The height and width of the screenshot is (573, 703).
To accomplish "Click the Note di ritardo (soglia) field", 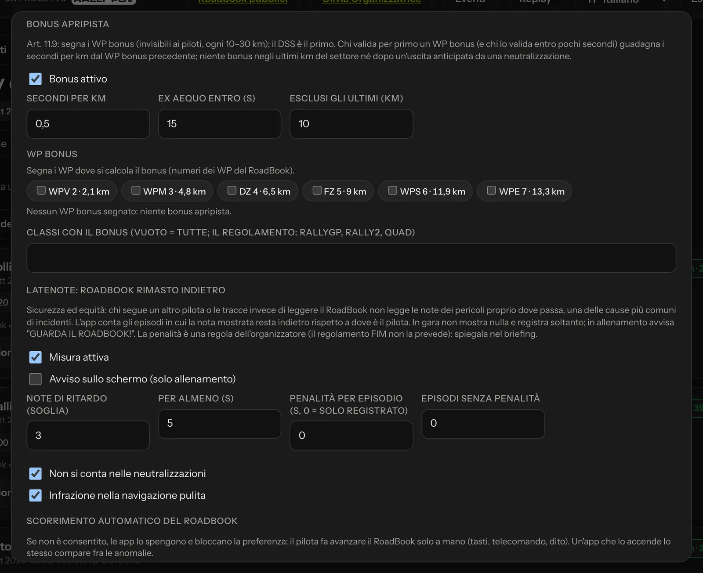I will pos(88,436).
